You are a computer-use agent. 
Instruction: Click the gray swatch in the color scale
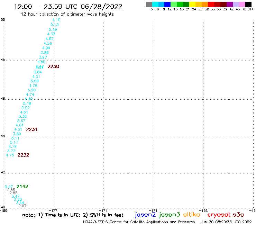click(149, 4)
